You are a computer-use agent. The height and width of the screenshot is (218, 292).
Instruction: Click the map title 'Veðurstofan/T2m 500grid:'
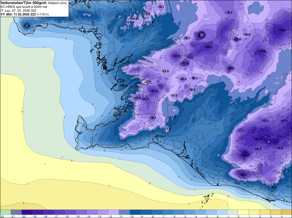pos(24,3)
